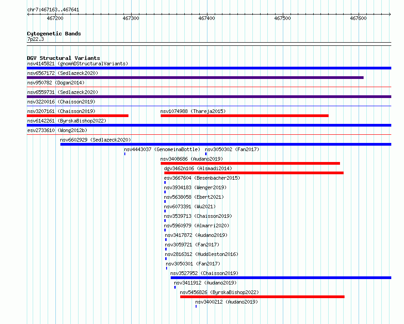Open nsv5456826 (ByrskaBishop2022) variant label
Viewport: 404px width, 324px height.
[219, 292]
